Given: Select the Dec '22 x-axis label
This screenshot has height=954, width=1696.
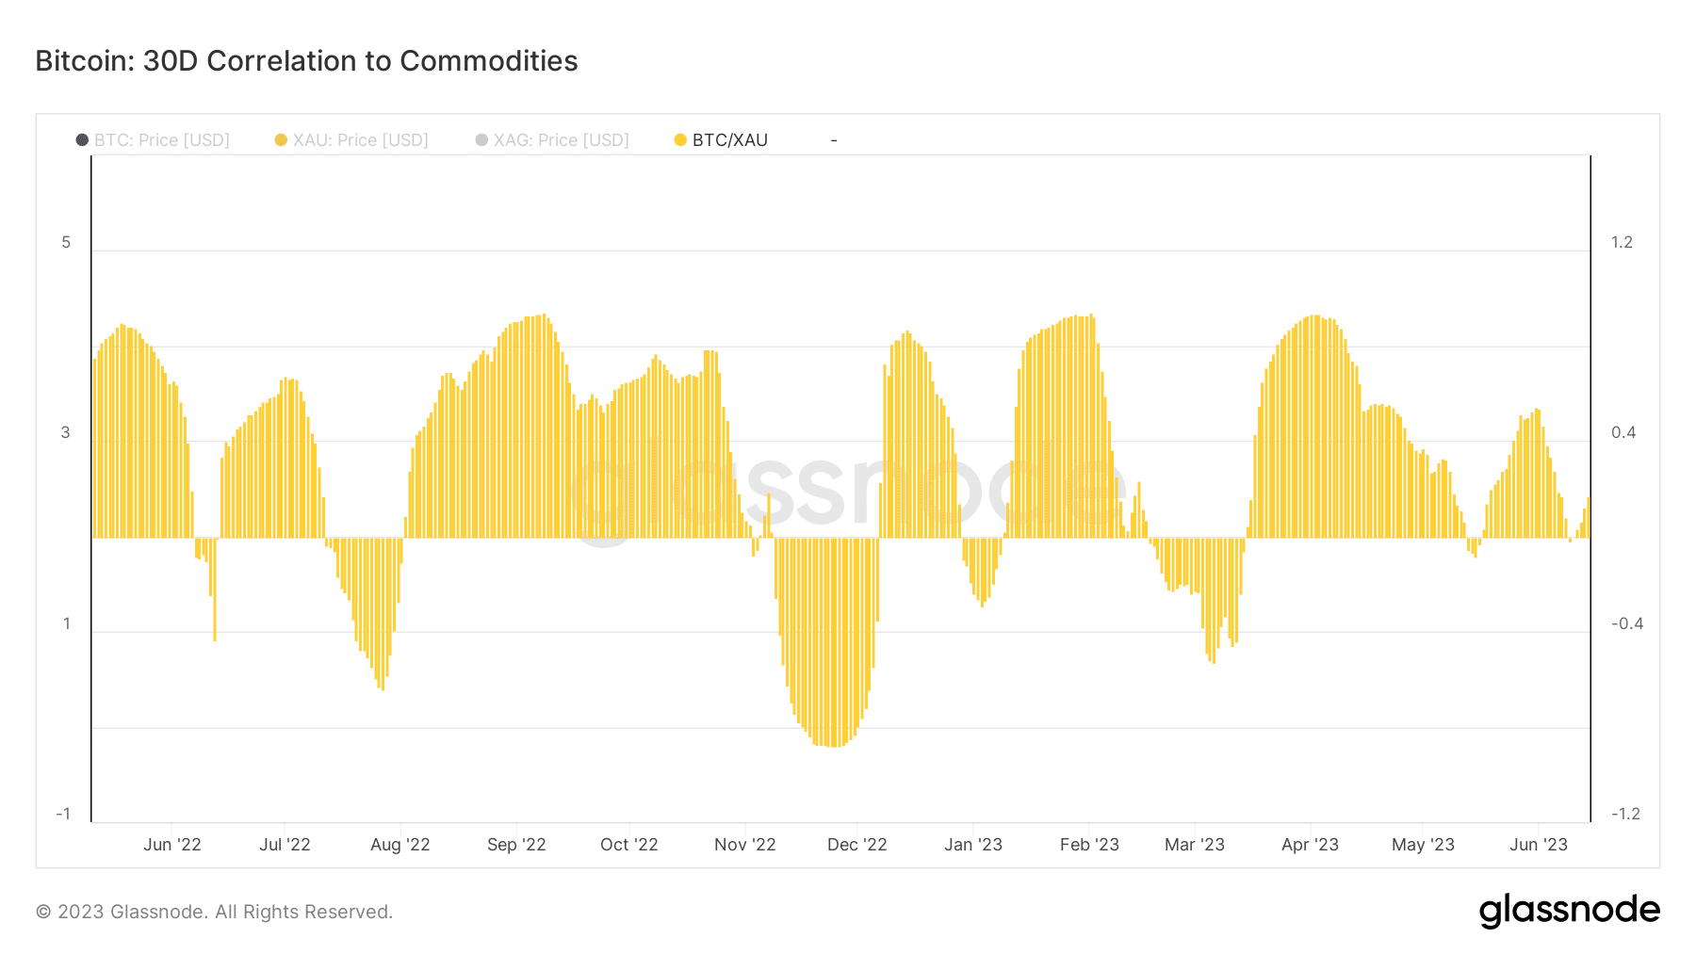Looking at the screenshot, I should [857, 845].
